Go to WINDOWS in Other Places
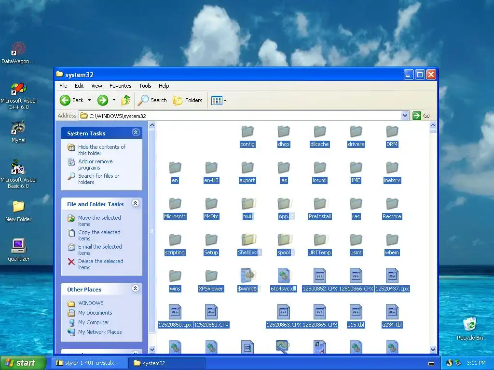This screenshot has width=494, height=370. click(91, 303)
